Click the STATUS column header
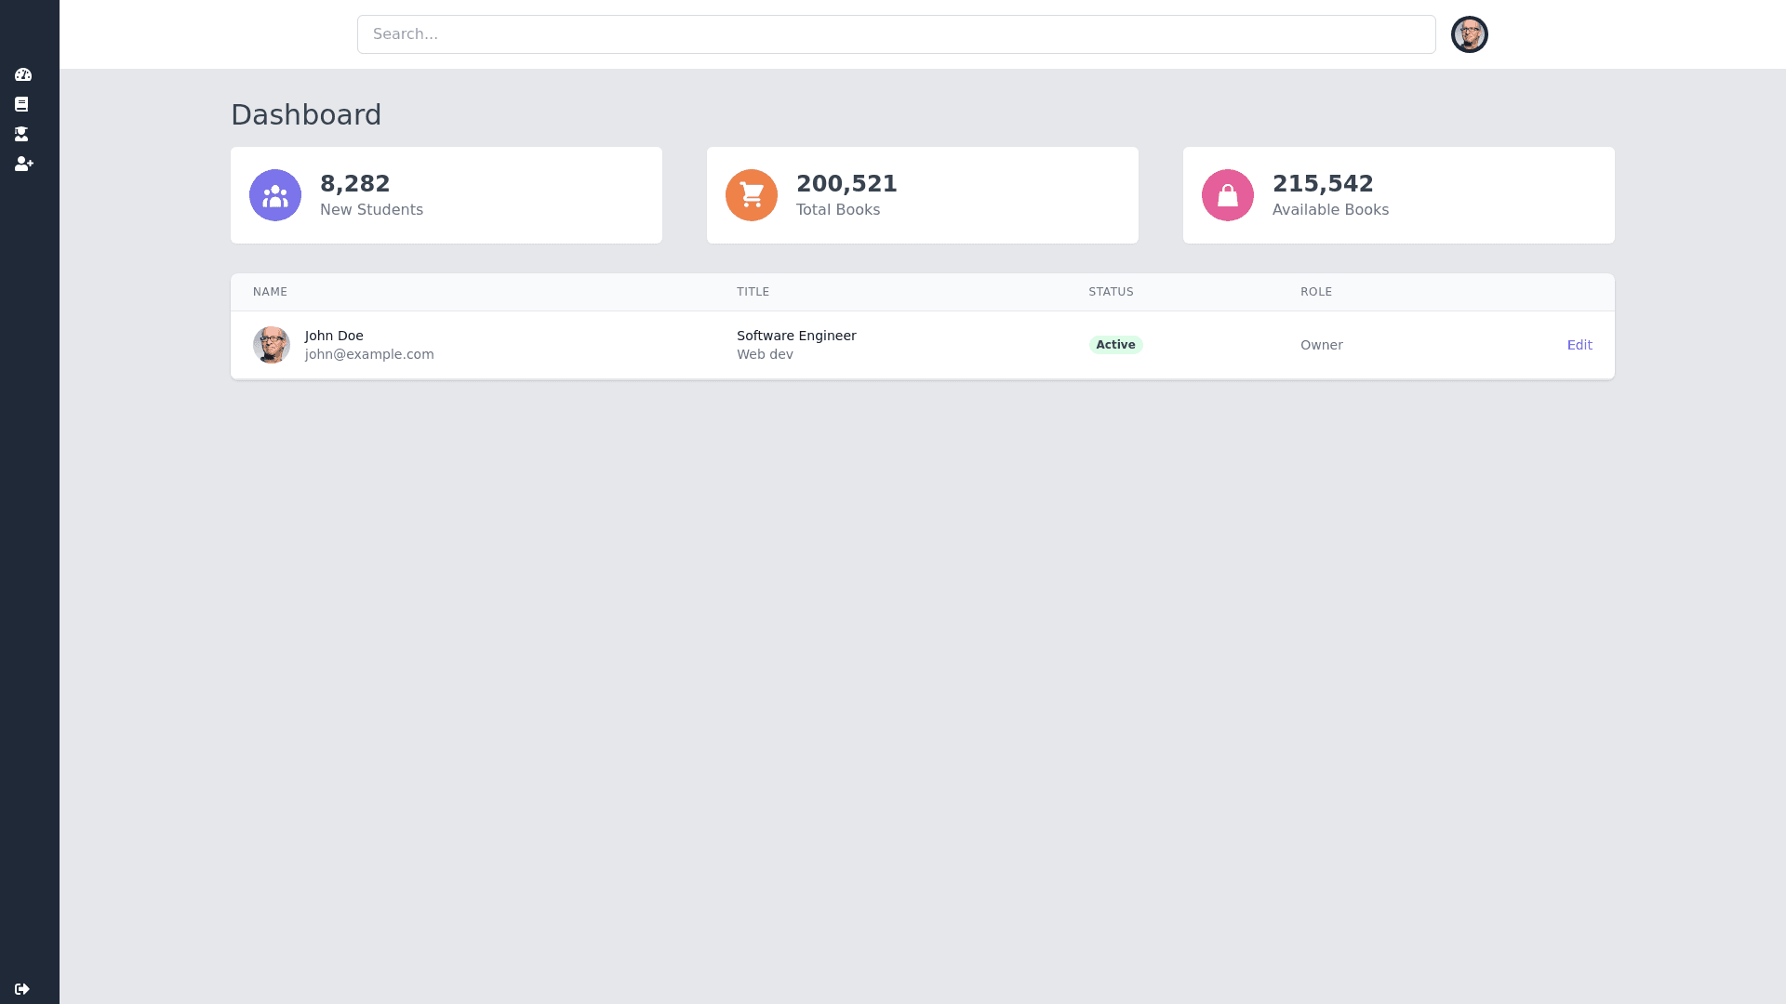The image size is (1786, 1004). click(x=1111, y=292)
